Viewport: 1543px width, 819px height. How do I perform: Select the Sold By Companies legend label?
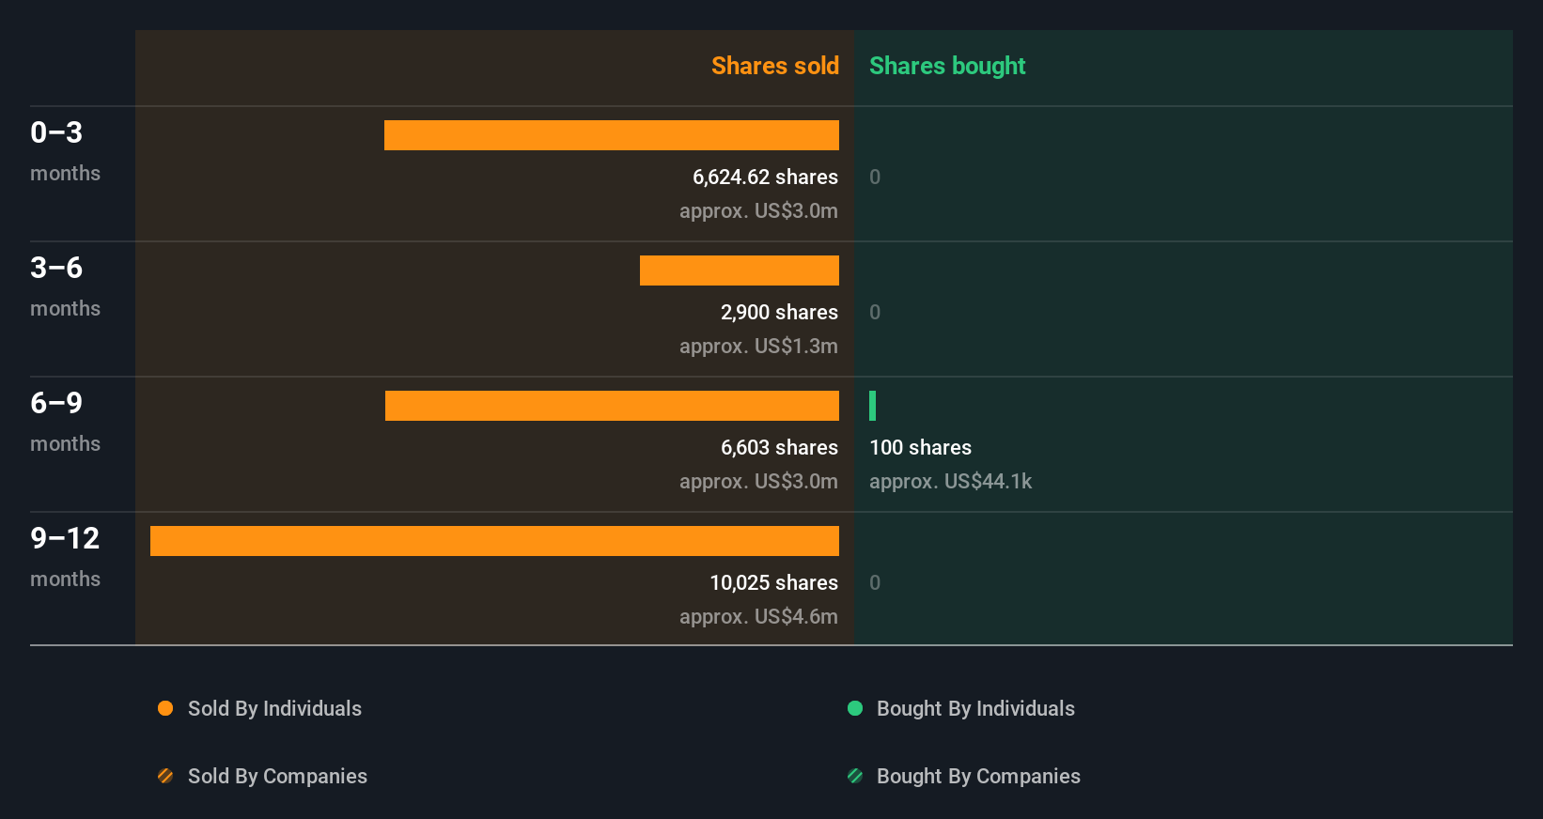pyautogui.click(x=277, y=777)
